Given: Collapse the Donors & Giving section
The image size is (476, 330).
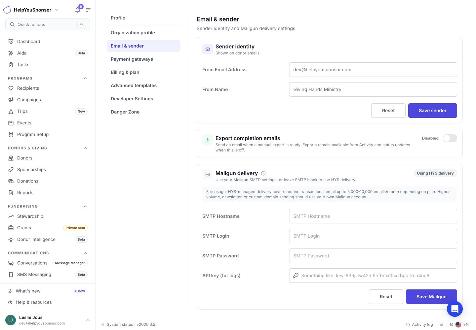Looking at the screenshot, I should click(x=85, y=148).
